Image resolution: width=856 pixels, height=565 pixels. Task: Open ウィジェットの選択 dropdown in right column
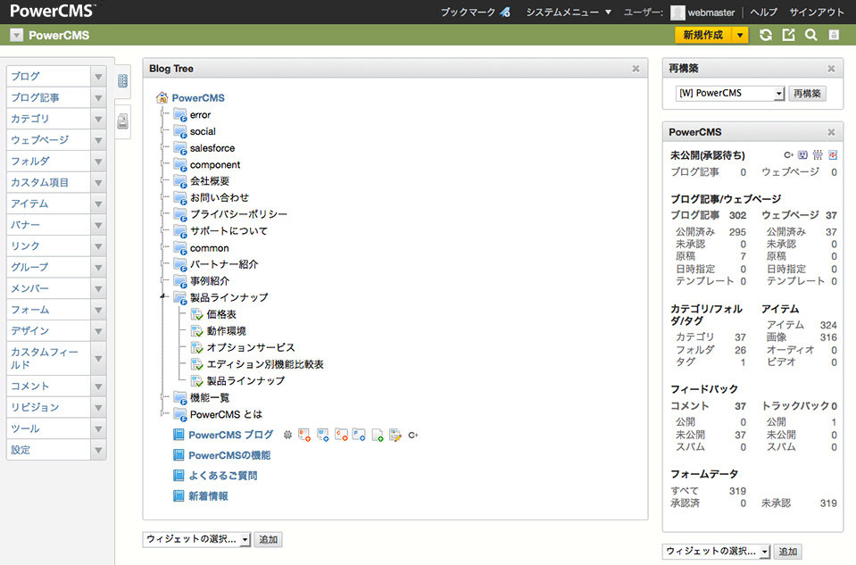(x=716, y=552)
